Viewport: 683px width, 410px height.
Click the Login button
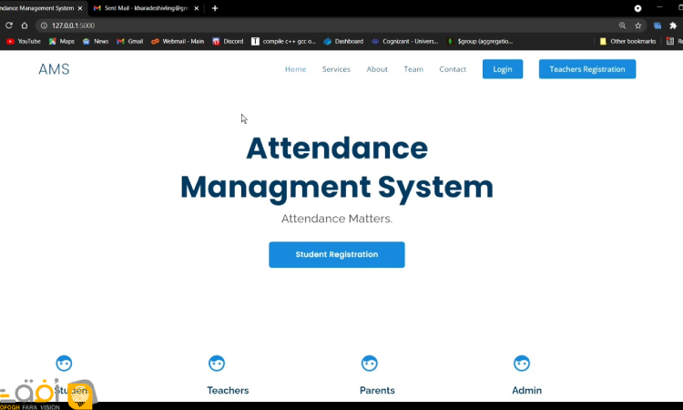[x=502, y=69]
